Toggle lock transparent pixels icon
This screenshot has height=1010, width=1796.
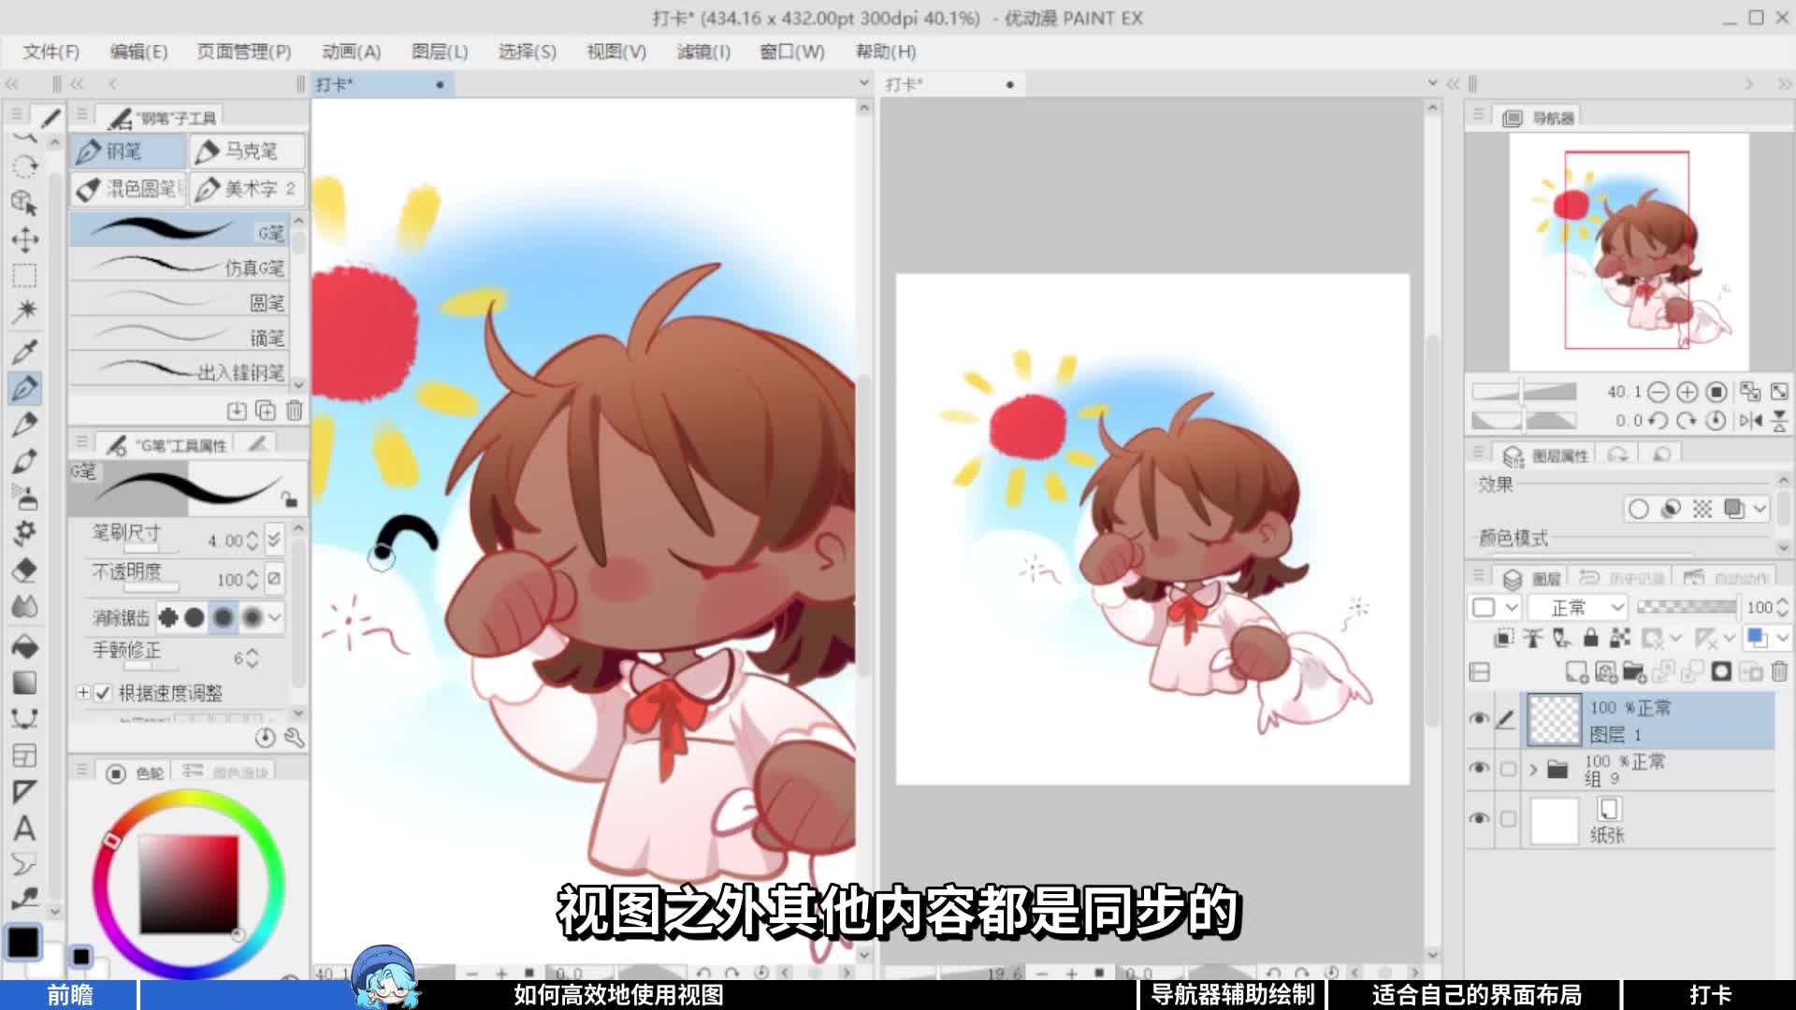click(1620, 638)
